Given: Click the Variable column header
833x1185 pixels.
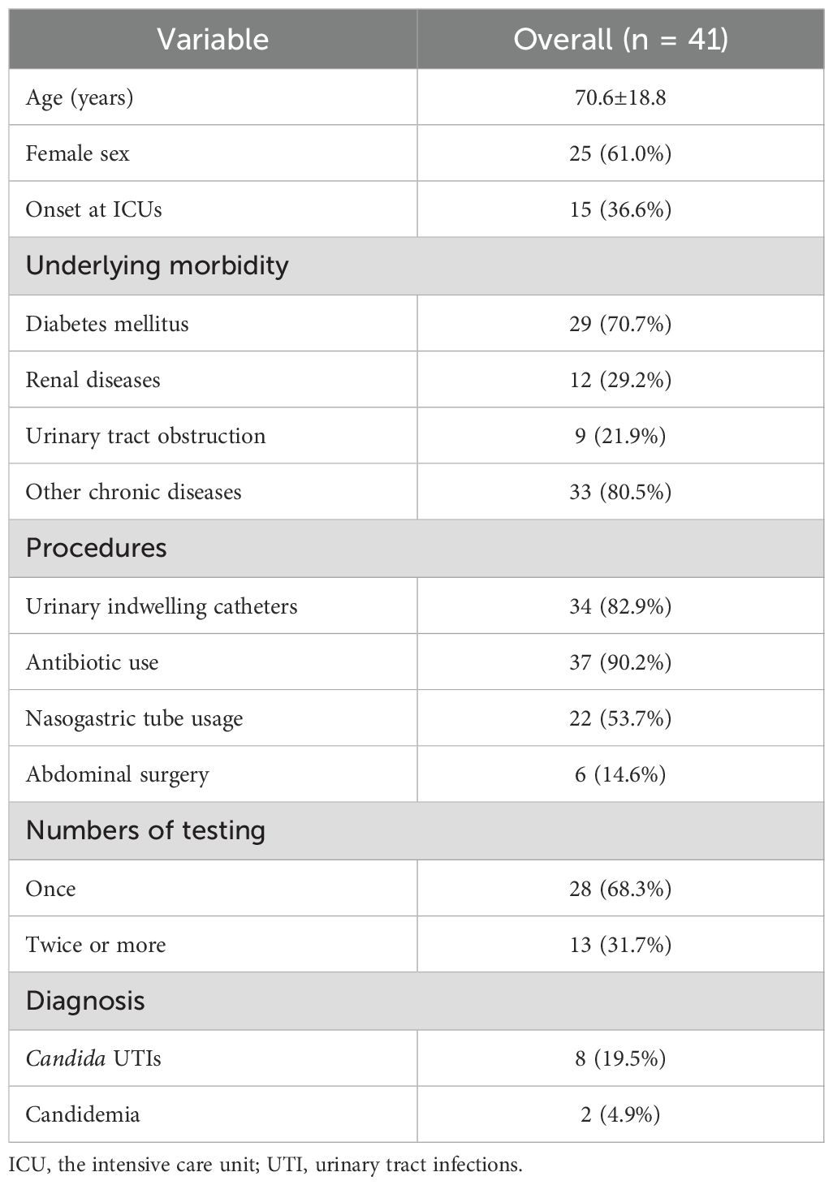Looking at the screenshot, I should click(x=213, y=40).
